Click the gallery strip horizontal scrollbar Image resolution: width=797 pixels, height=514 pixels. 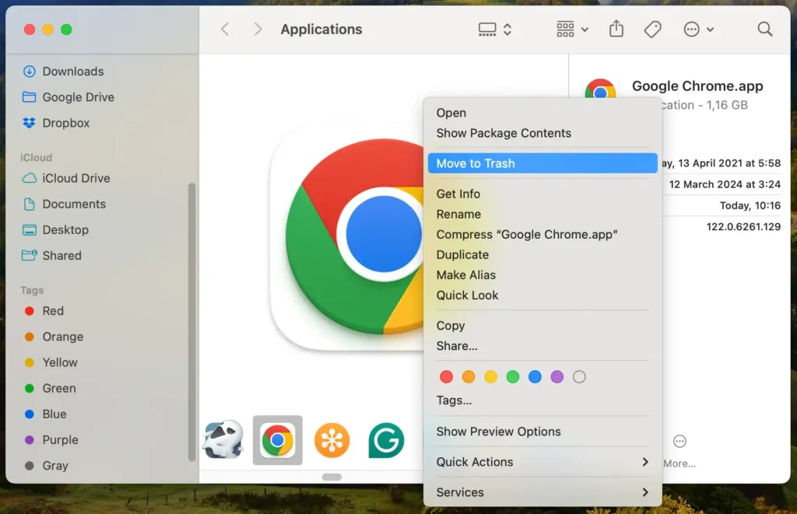pos(332,477)
